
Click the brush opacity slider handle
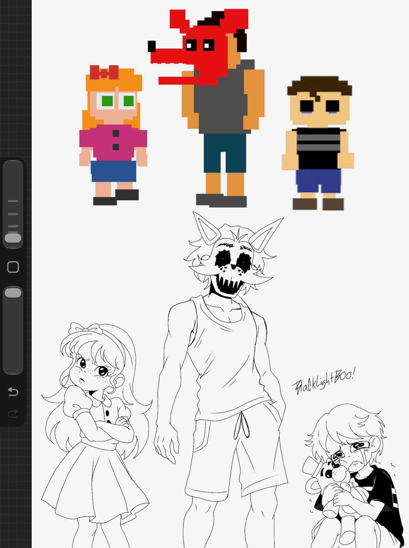[x=13, y=293]
